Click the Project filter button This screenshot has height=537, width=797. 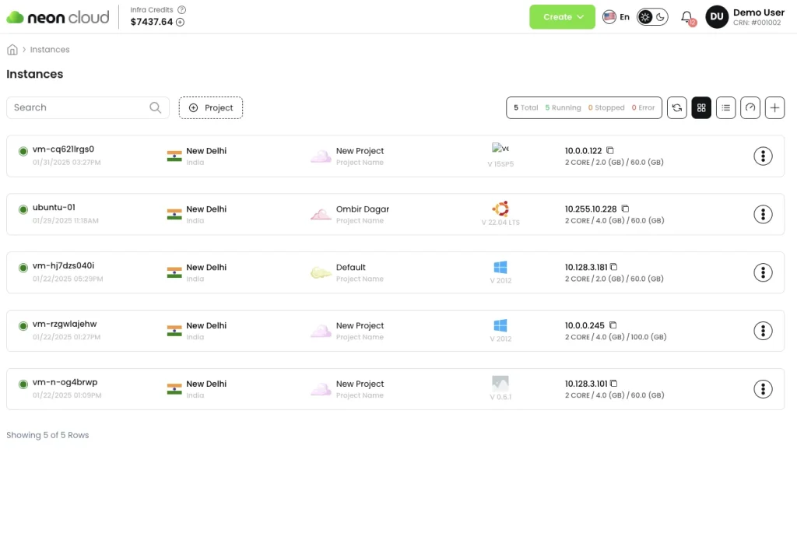coord(211,108)
